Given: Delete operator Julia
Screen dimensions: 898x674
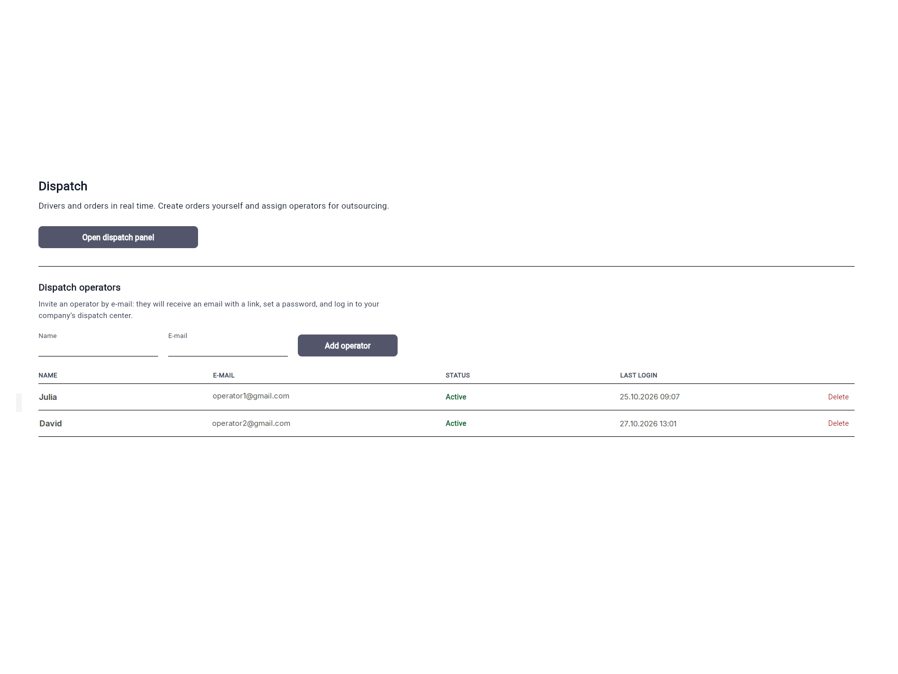Looking at the screenshot, I should (838, 397).
